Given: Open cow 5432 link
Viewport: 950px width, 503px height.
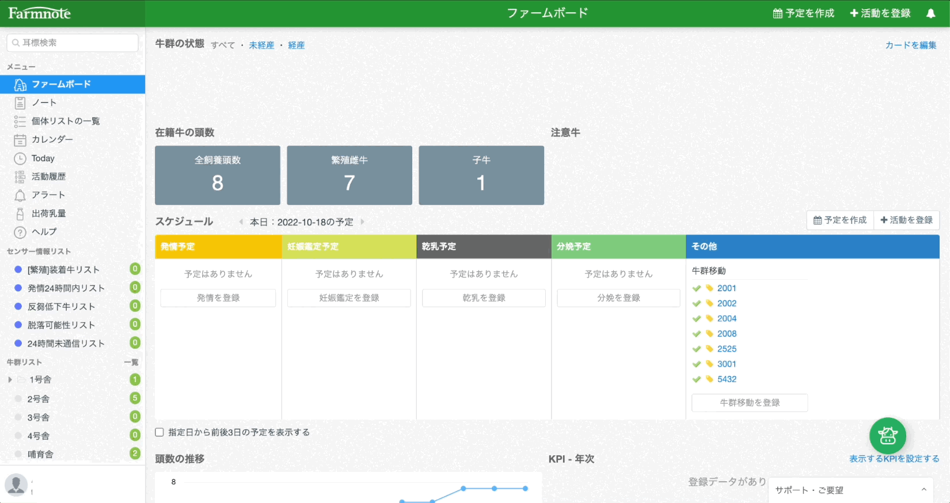Looking at the screenshot, I should tap(727, 379).
